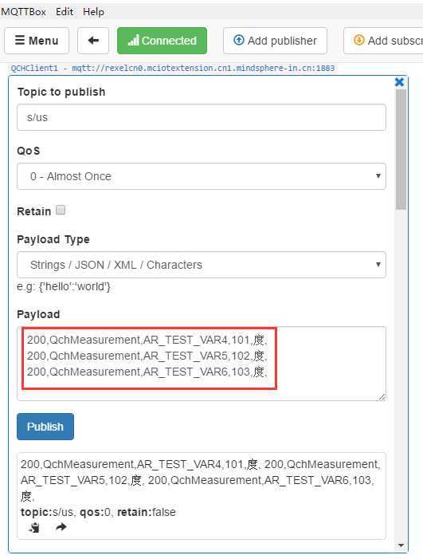Viewport: 423px width, 559px height.
Task: Open the QoS dropdown
Action: 202,176
